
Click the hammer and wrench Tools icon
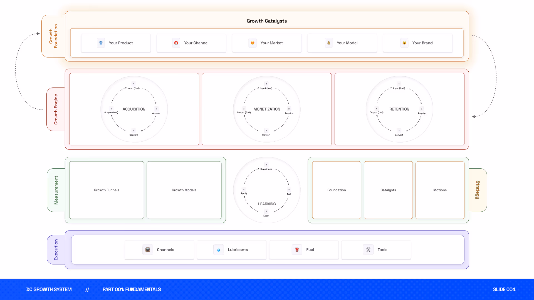pyautogui.click(x=368, y=249)
